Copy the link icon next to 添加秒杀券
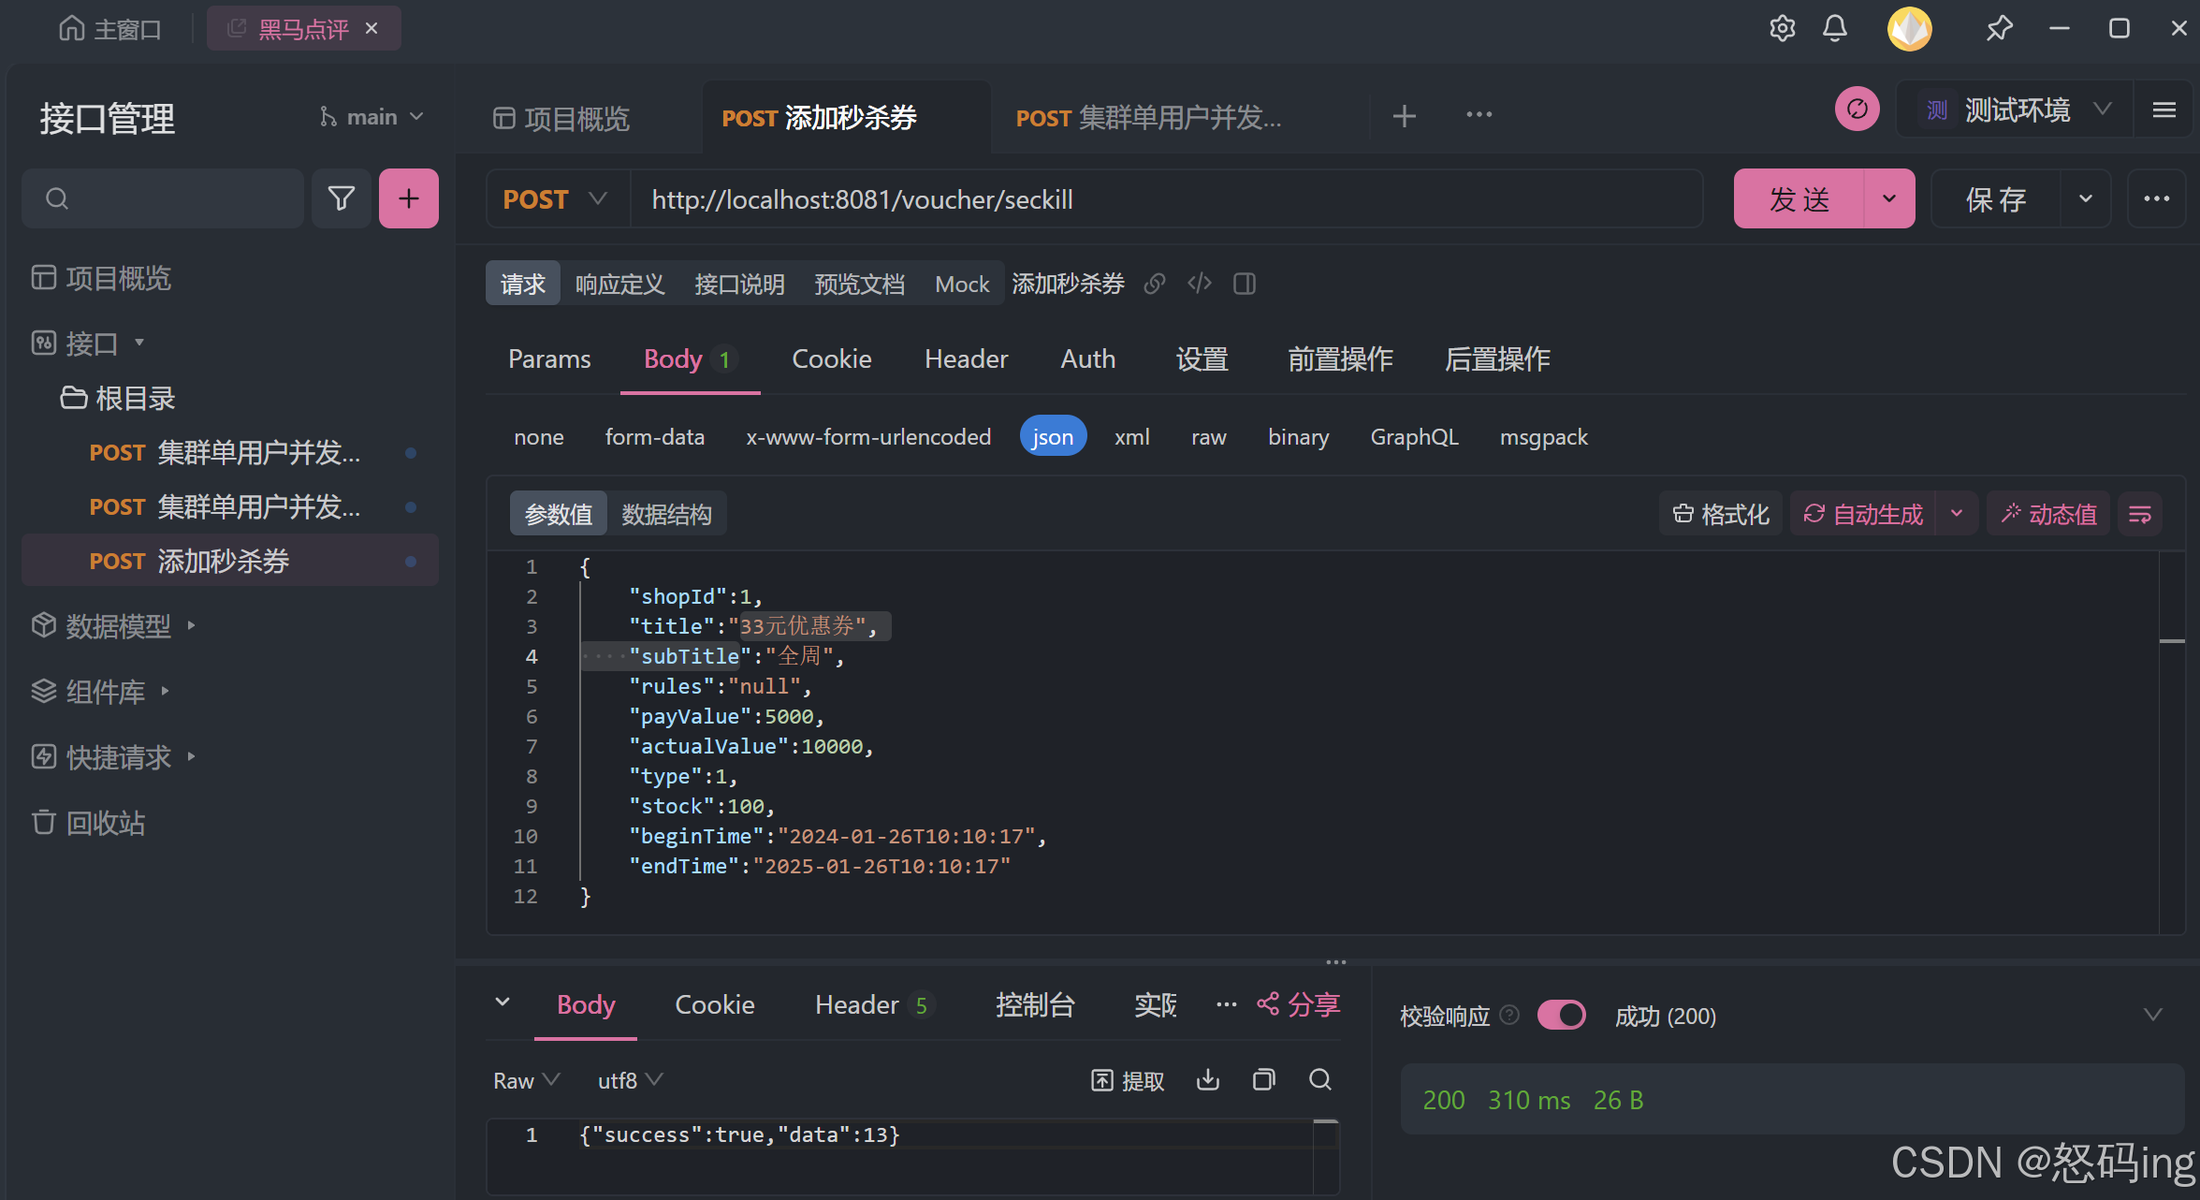 1155,284
